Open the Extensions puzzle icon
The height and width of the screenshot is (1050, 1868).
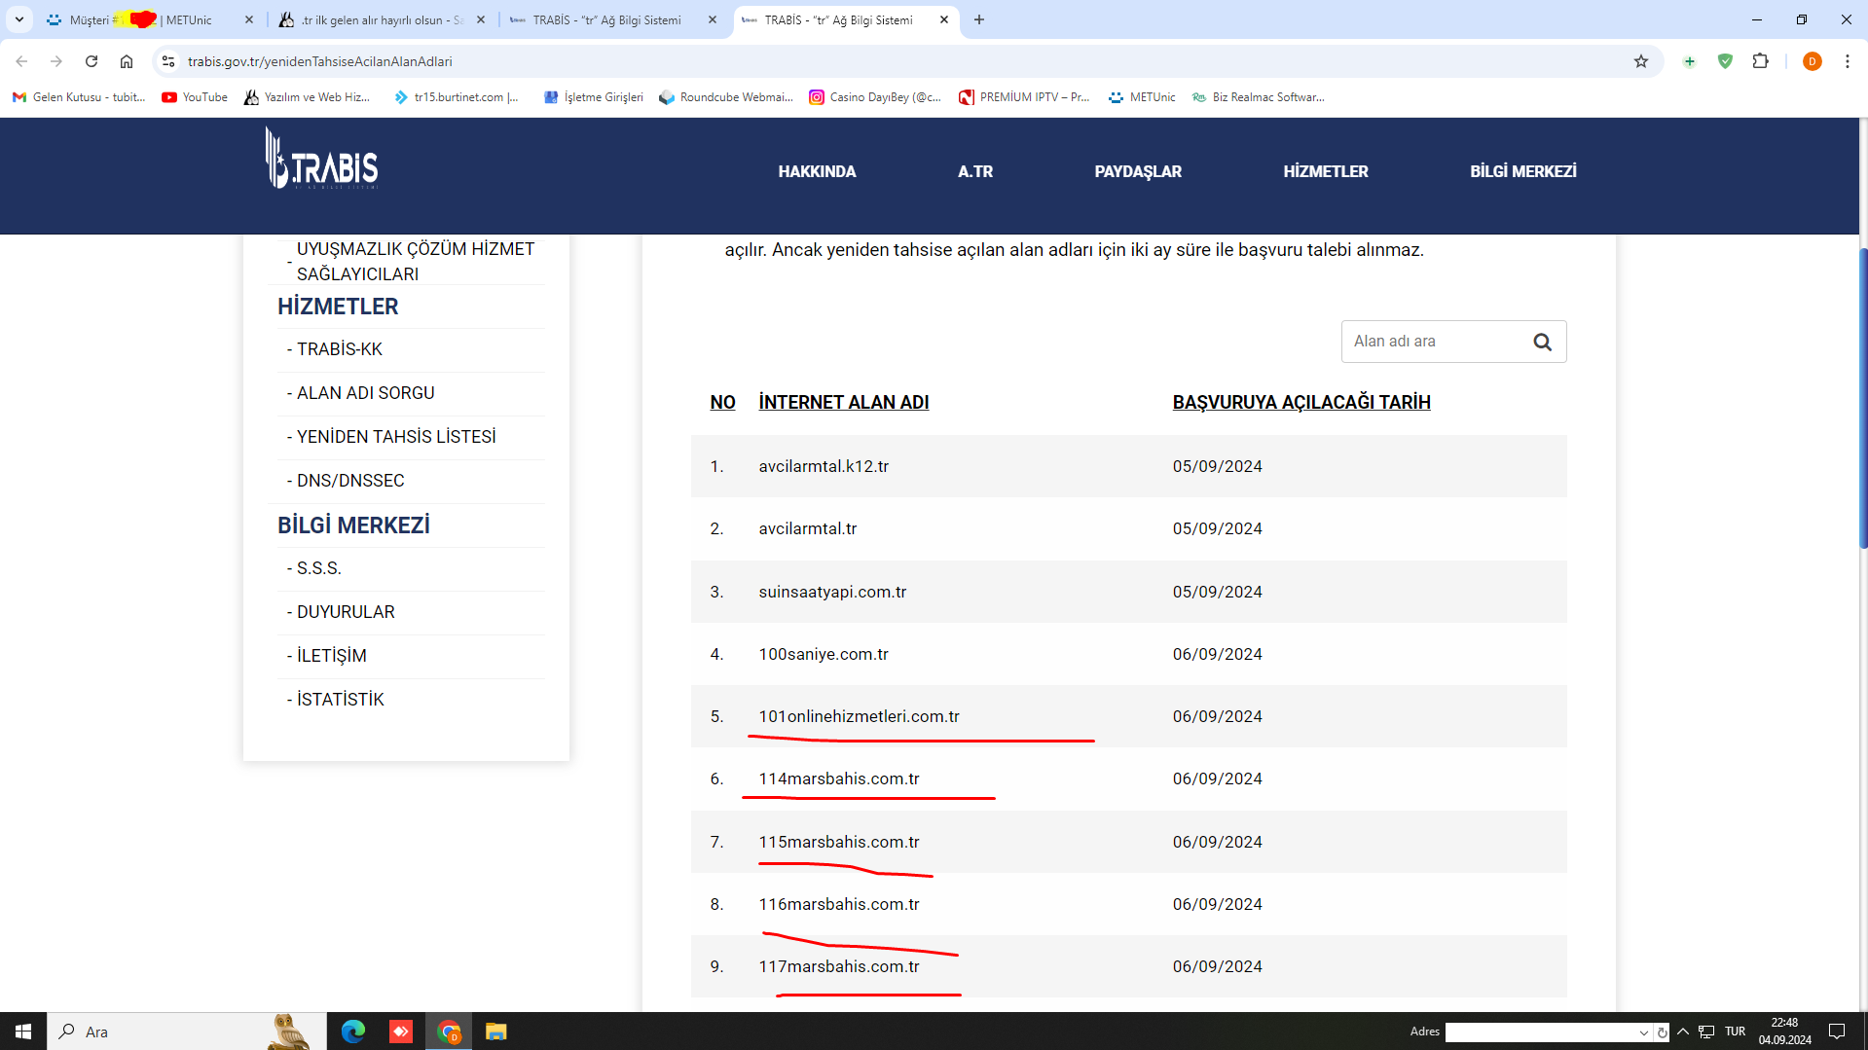1760,61
